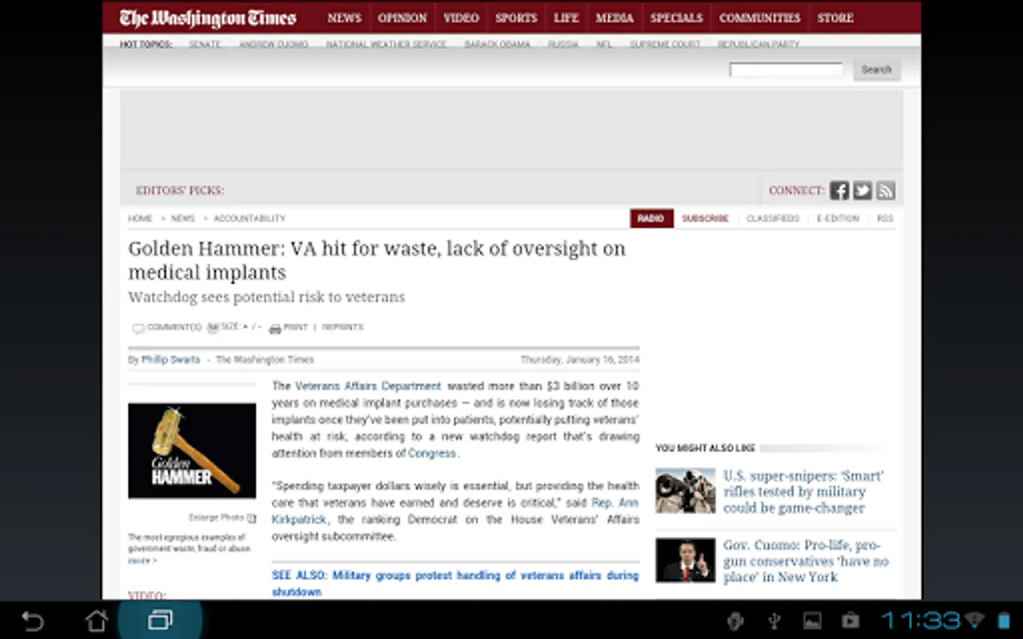The width and height of the screenshot is (1023, 639).
Task: Click the Rep. Ann Kirkpatrick link
Action: (x=615, y=503)
